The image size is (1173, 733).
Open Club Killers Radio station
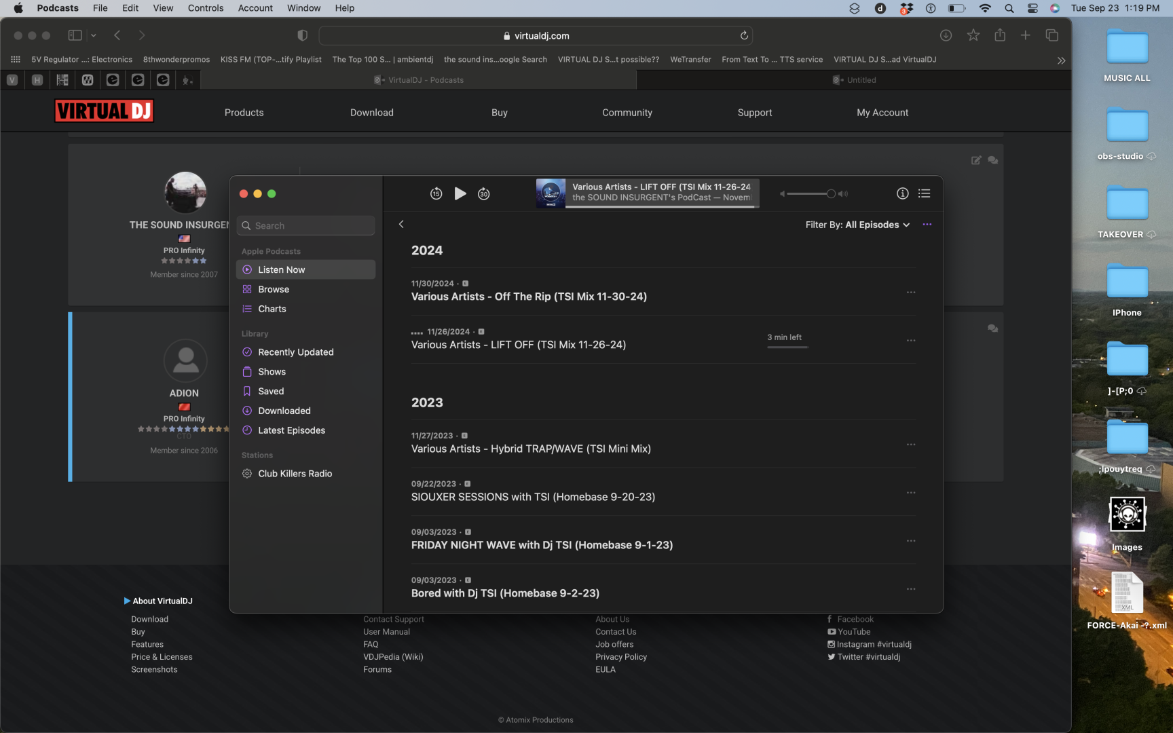point(295,474)
